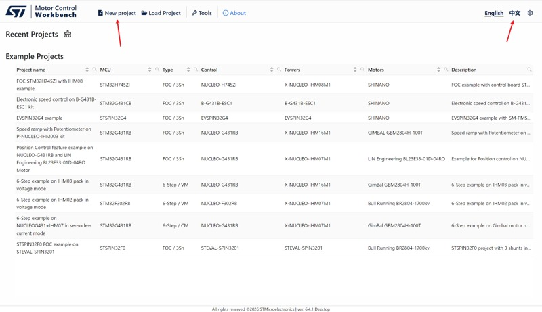The width and height of the screenshot is (542, 312).
Task: Search within the Control column
Action: click(279, 70)
